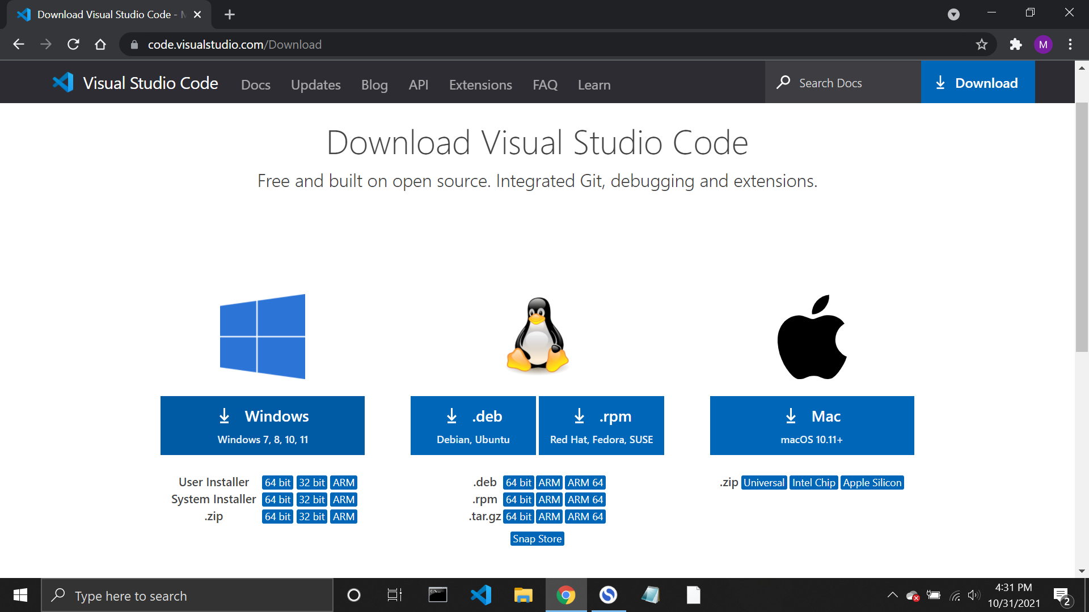Open the FAQ menu item

pos(545,85)
